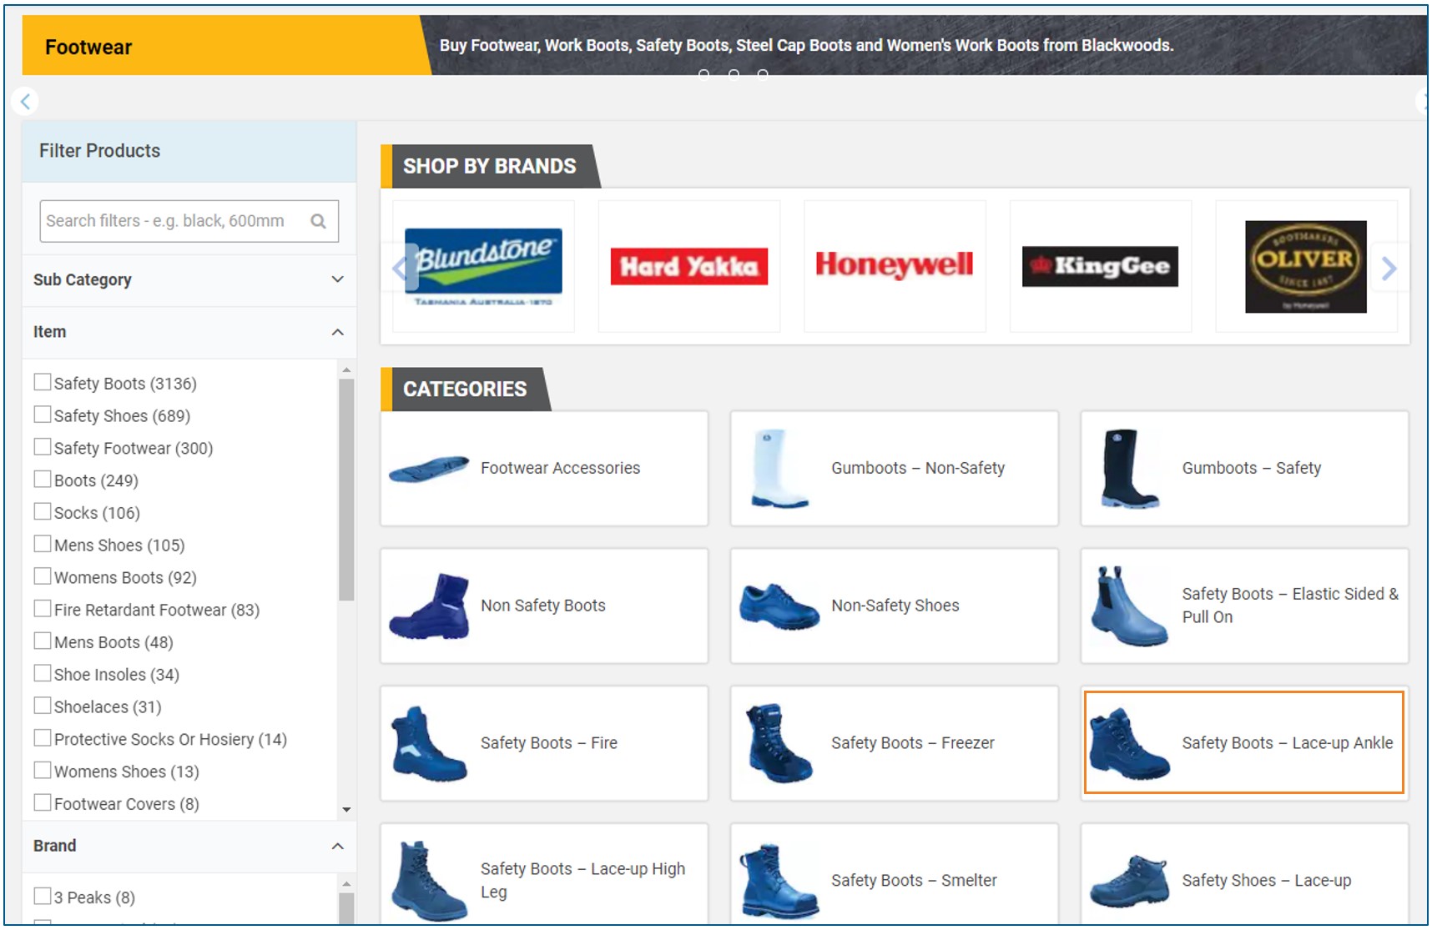Click the Oliver boots brand logo
This screenshot has height=930, width=1432.
[1304, 266]
